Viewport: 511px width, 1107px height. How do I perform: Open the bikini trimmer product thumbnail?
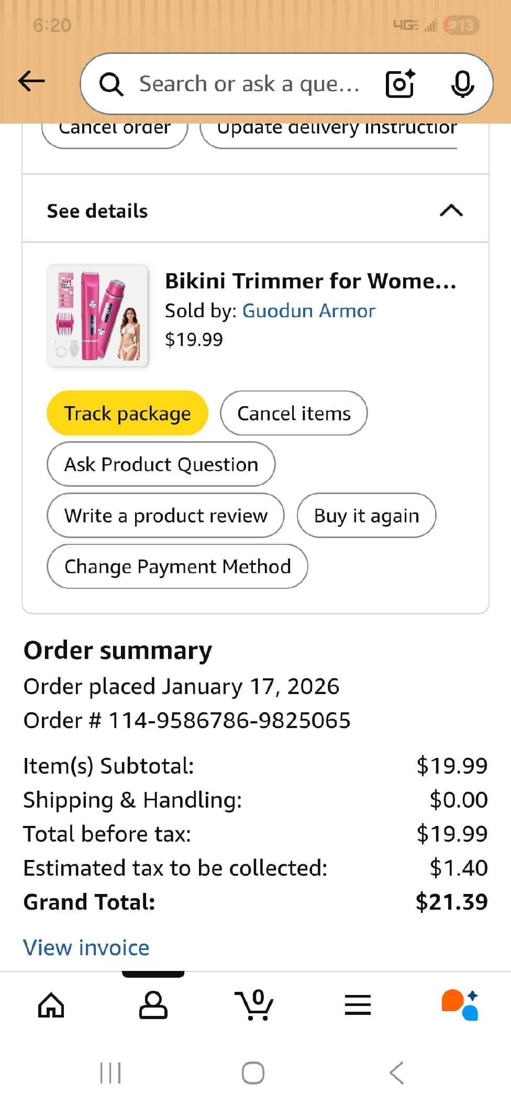pos(98,316)
